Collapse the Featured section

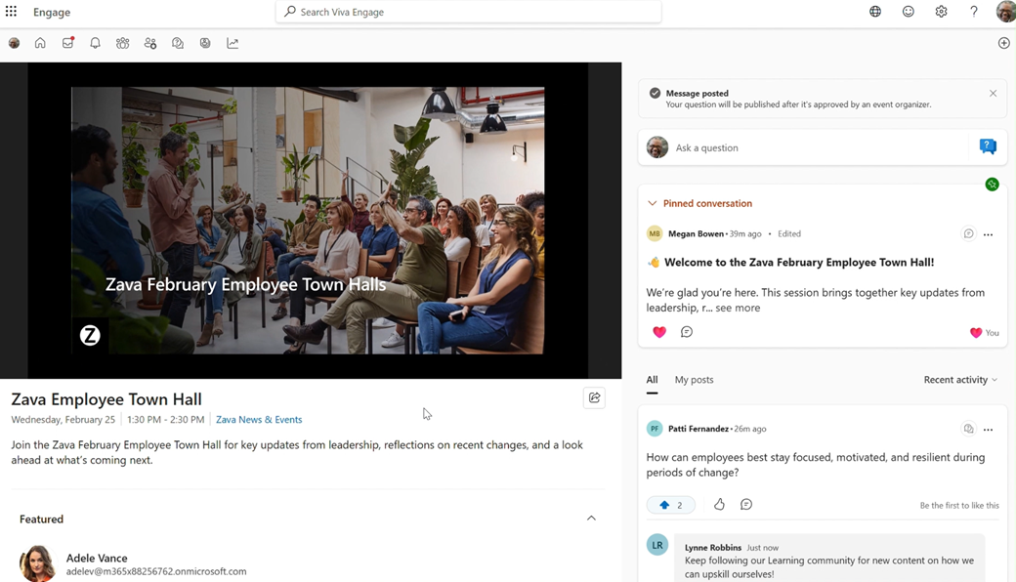pyautogui.click(x=591, y=519)
